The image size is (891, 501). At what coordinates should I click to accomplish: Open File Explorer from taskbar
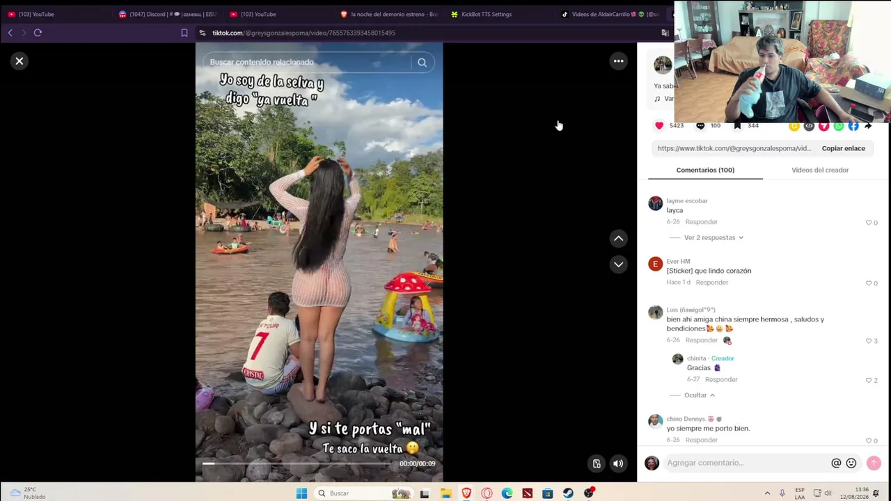(x=445, y=493)
